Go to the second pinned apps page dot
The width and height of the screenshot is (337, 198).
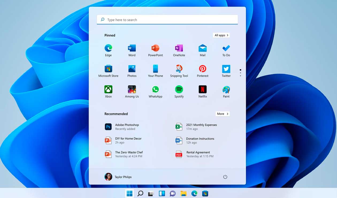point(240,73)
